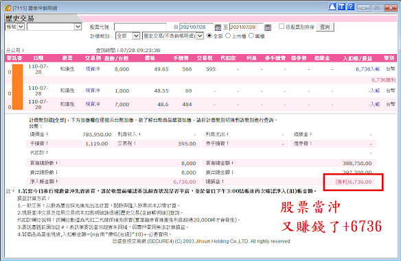
Task: Click the 388,750.00 buy total value
Action: 357,163
